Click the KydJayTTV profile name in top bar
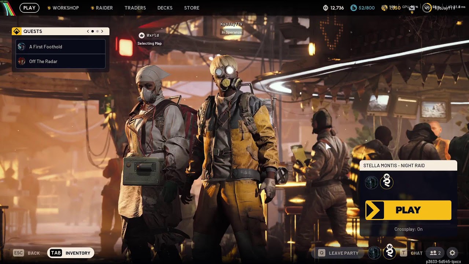 445,8
